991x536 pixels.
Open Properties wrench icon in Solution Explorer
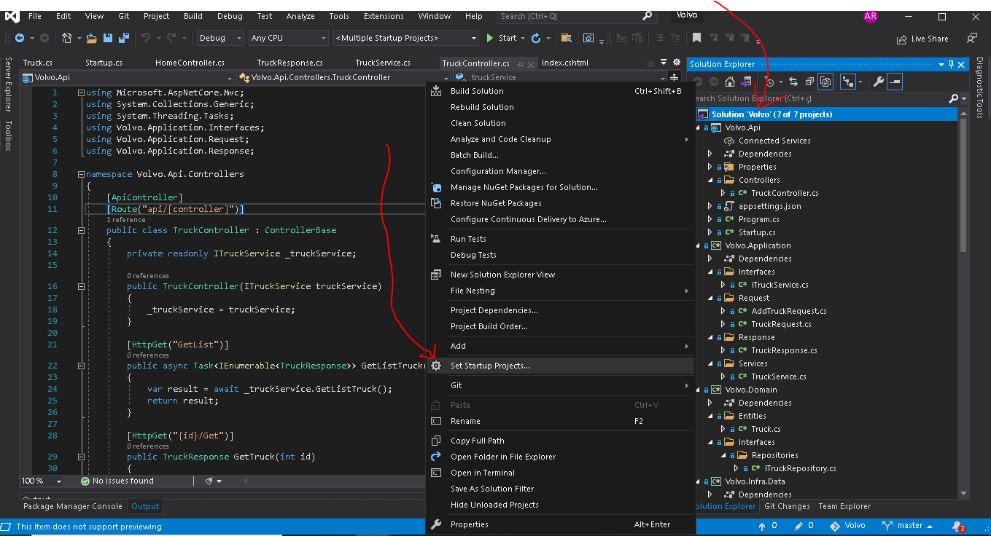coord(878,82)
